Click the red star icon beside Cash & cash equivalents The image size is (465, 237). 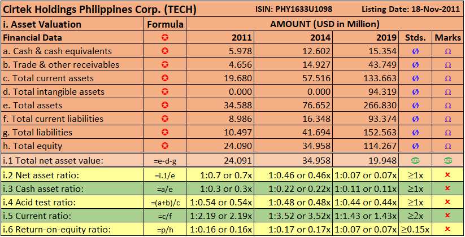click(x=165, y=51)
